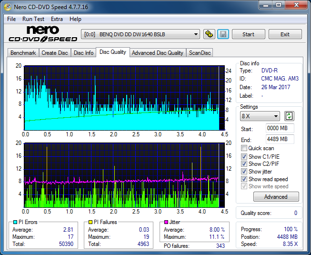This screenshot has height=255, width=311.
Task: Click the PI Failures average 0.03
Action: tap(144, 230)
